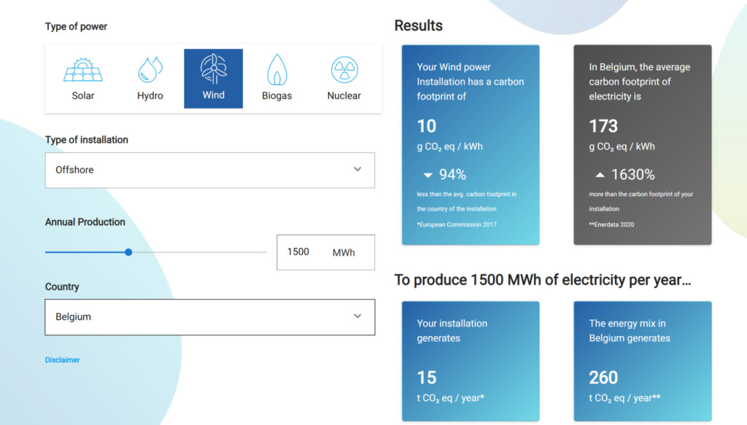
Task: Click the Belgium energy mix value 260
Action: (x=603, y=378)
